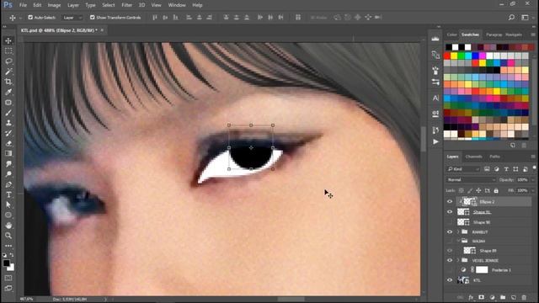
Task: Click the Opacity 100% field
Action: coord(522,179)
